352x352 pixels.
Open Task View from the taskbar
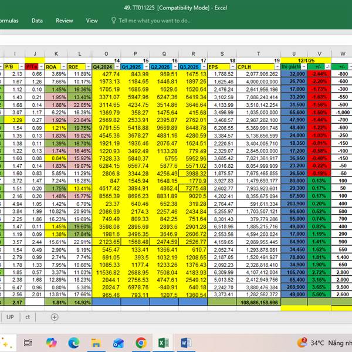[28, 343]
